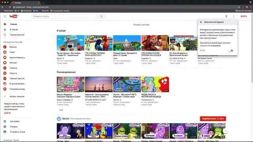Click the Войти button in header
The image size is (253, 142).
[x=244, y=16]
